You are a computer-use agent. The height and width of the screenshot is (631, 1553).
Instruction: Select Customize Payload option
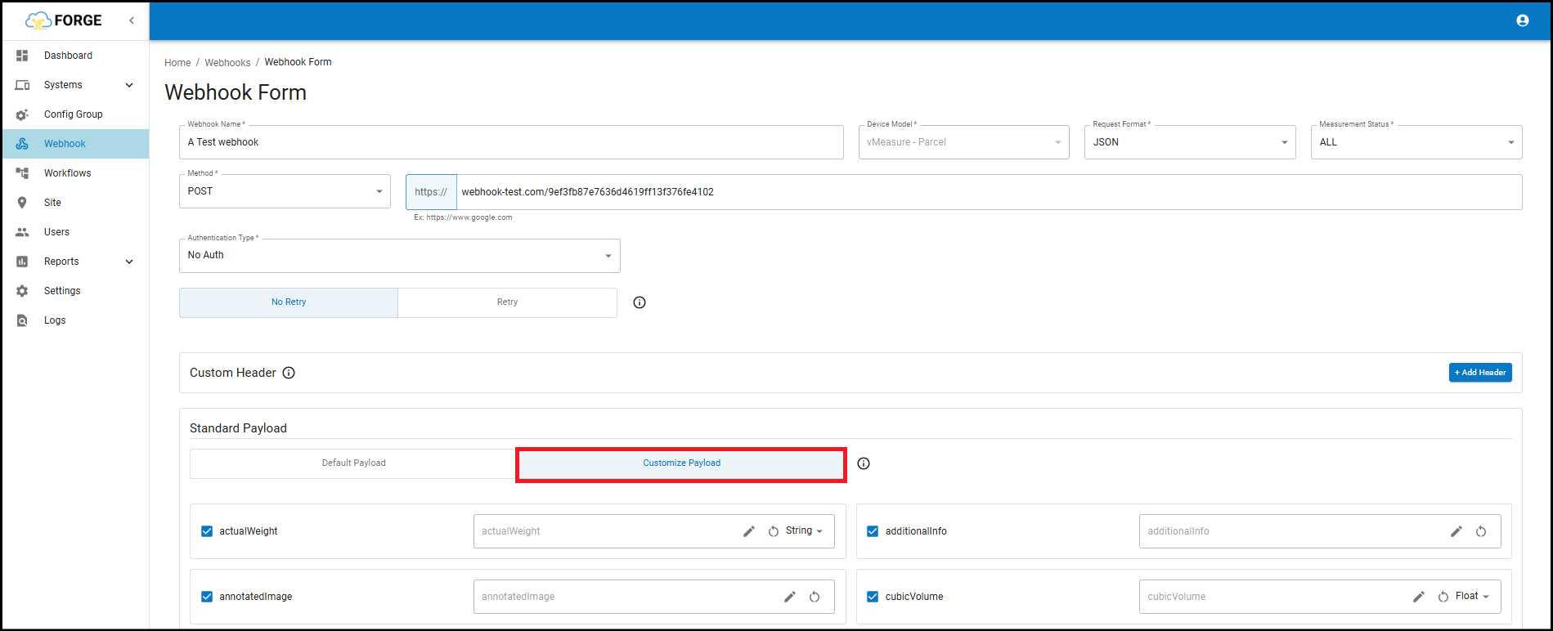681,463
